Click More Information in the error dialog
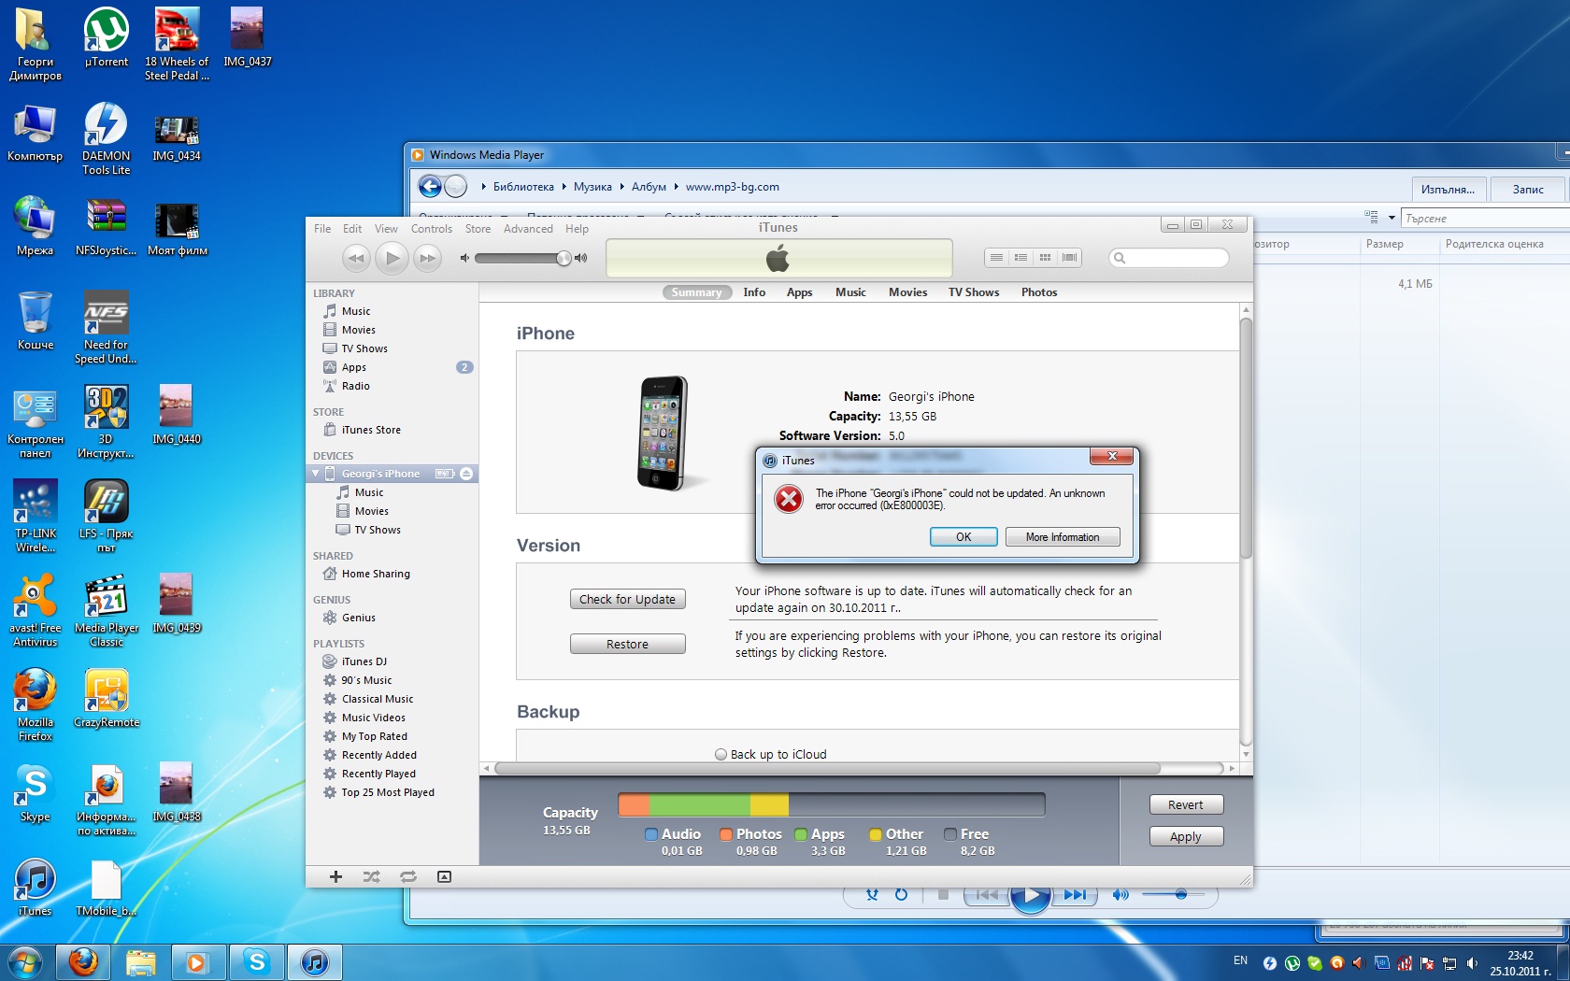Screen dimensions: 1570x981 [1063, 537]
